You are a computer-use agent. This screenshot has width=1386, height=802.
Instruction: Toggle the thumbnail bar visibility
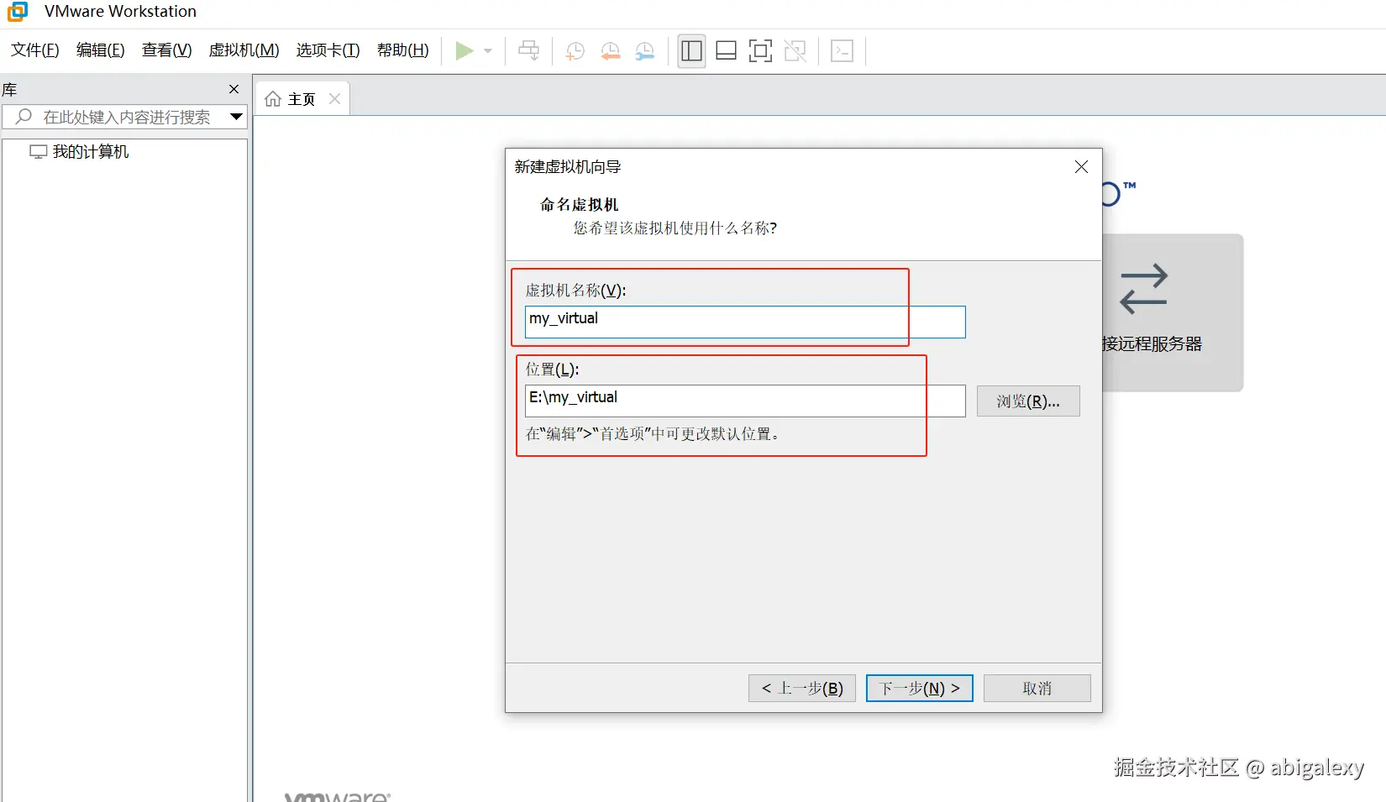click(x=725, y=50)
